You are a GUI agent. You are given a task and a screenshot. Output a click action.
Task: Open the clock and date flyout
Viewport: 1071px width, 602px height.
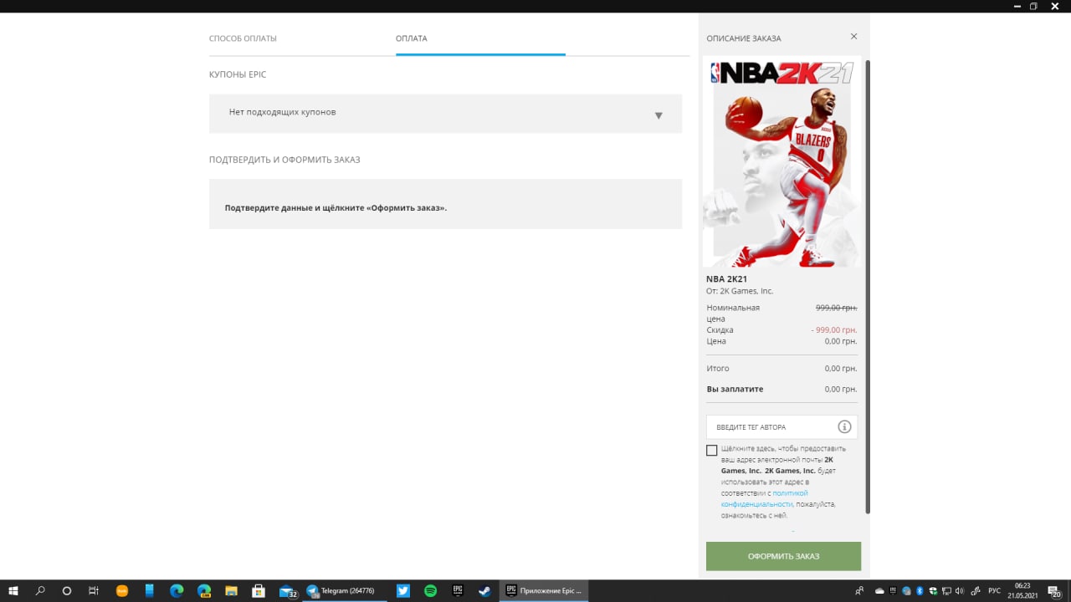(x=1022, y=591)
